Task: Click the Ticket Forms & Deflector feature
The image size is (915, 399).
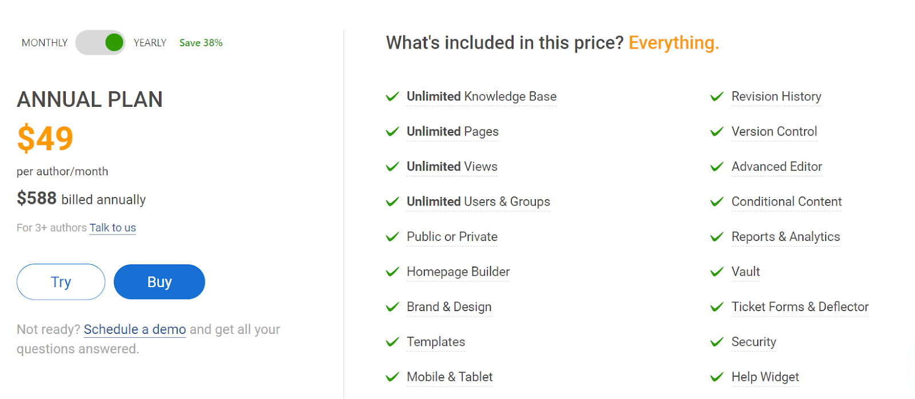Action: click(800, 307)
